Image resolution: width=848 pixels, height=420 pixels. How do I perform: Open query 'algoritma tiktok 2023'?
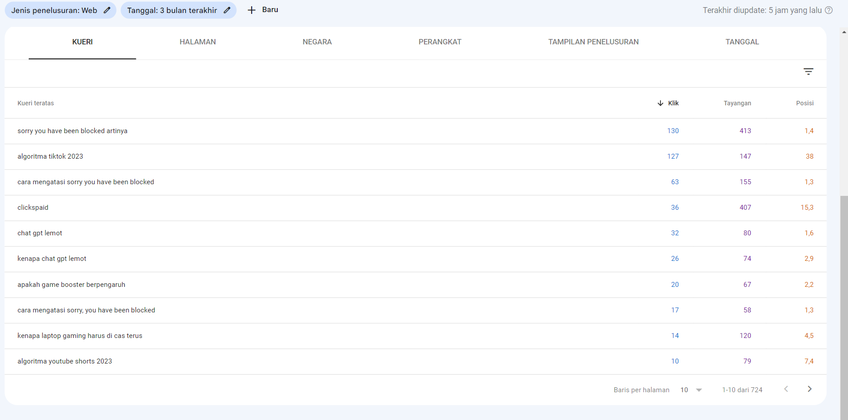[x=50, y=156]
